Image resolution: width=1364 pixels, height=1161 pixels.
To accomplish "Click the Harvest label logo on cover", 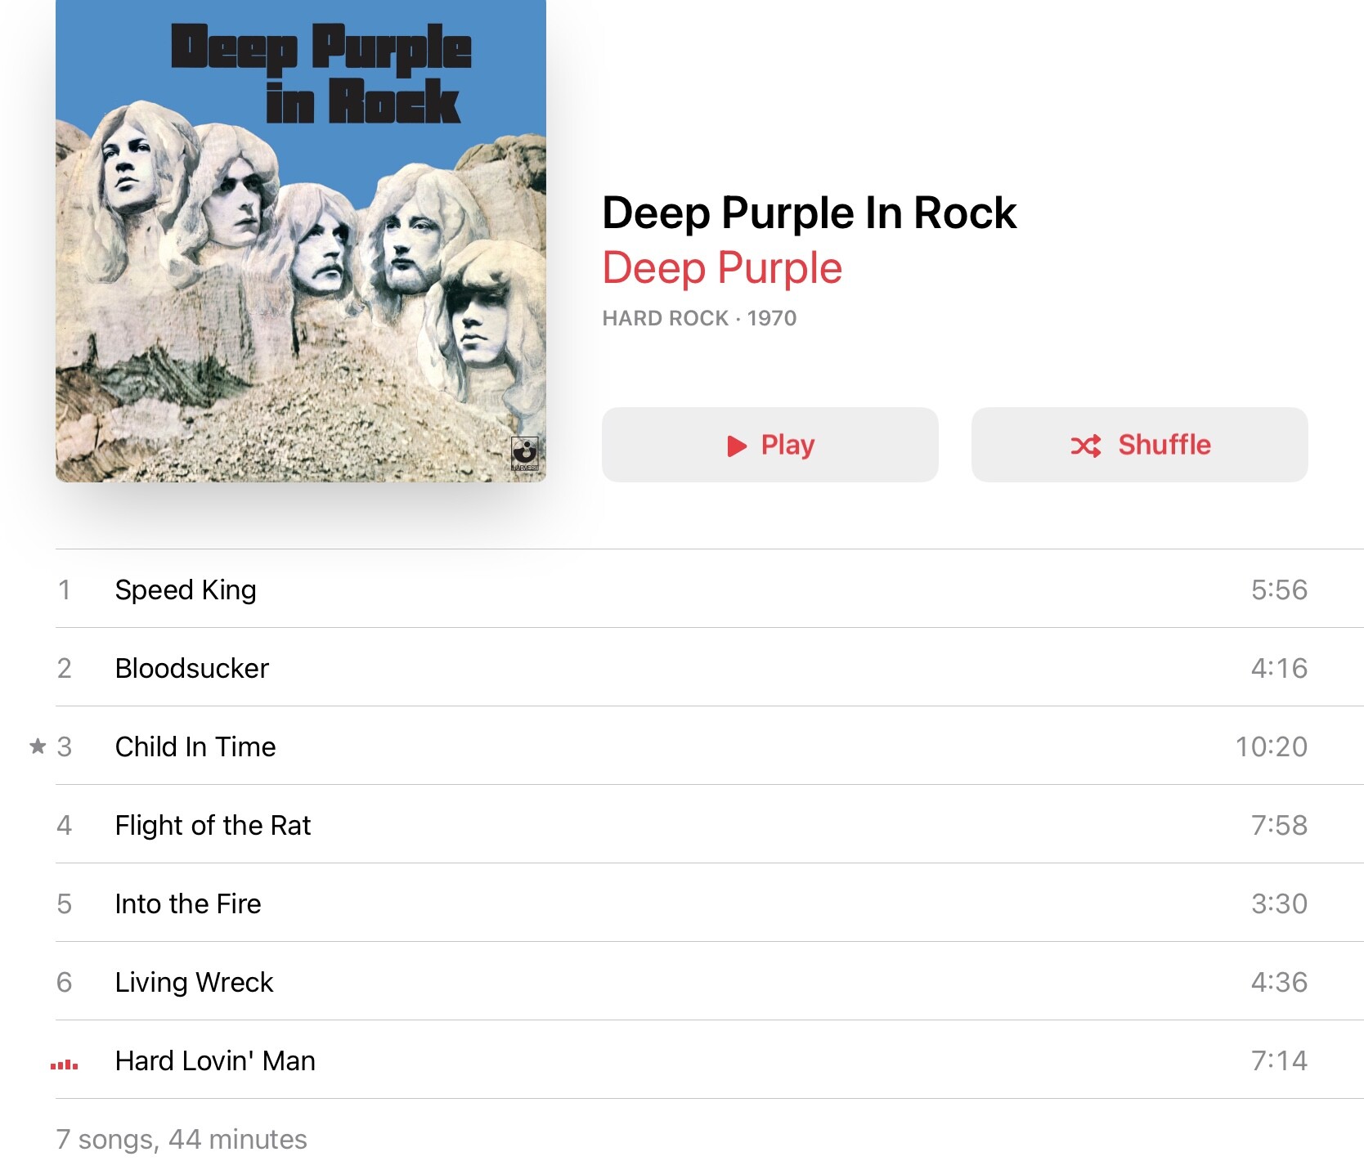I will coord(525,454).
